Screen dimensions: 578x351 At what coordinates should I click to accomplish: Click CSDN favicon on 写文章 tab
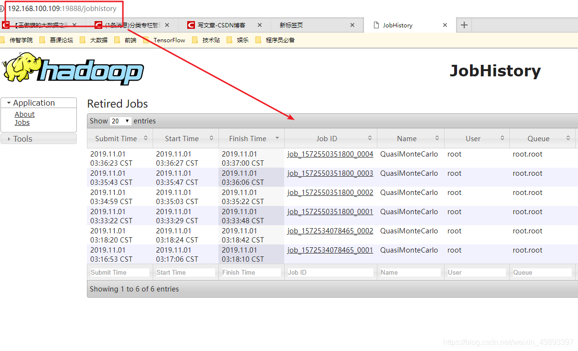coord(191,25)
